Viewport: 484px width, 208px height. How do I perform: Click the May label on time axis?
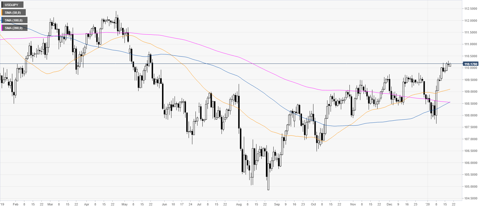[125, 204]
